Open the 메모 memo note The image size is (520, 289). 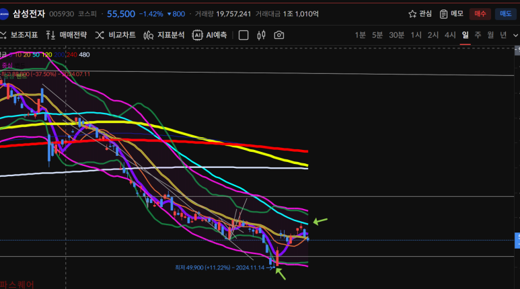451,13
